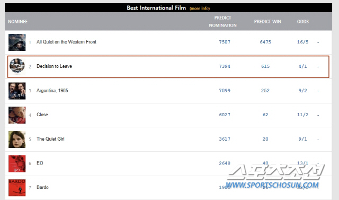This screenshot has height=200, width=339.
Task: Select nomination count 7507
Action: (x=225, y=42)
